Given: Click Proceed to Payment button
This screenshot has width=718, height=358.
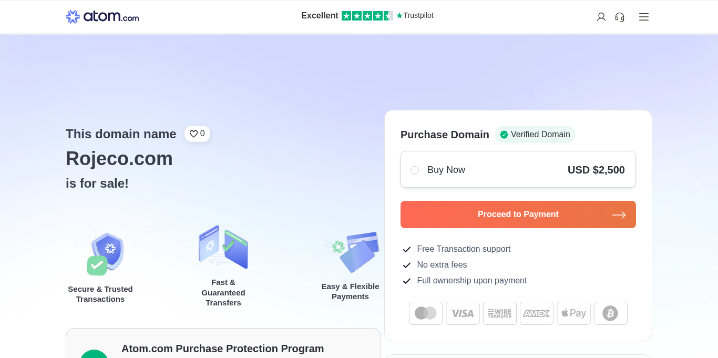Looking at the screenshot, I should [x=518, y=214].
